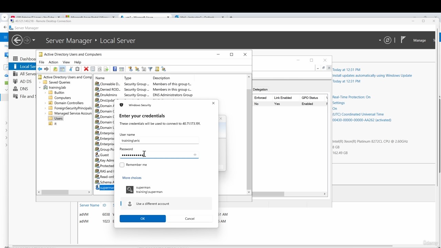Click the Add to group toolbar icon
The image size is (441, 248).
click(164, 69)
